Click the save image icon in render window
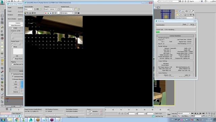The image size is (216, 122). (x=25, y=13)
